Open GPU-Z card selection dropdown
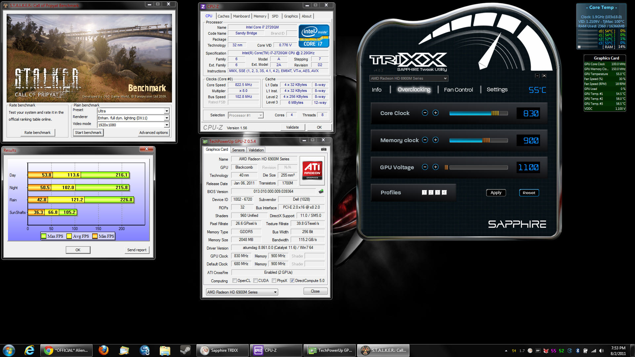635x357 pixels. (242, 292)
